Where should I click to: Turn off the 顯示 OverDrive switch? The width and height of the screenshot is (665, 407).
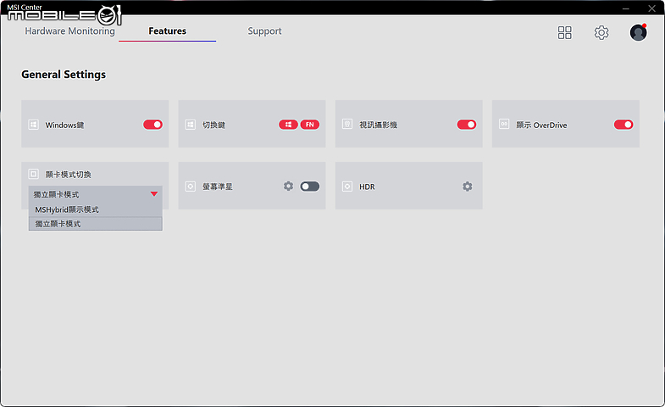(x=623, y=125)
